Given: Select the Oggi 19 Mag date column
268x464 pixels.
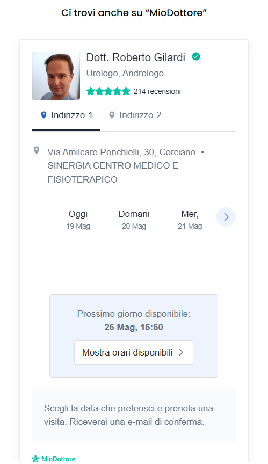Looking at the screenshot, I should [78, 220].
